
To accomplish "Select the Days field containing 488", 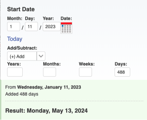I will tap(122, 72).
